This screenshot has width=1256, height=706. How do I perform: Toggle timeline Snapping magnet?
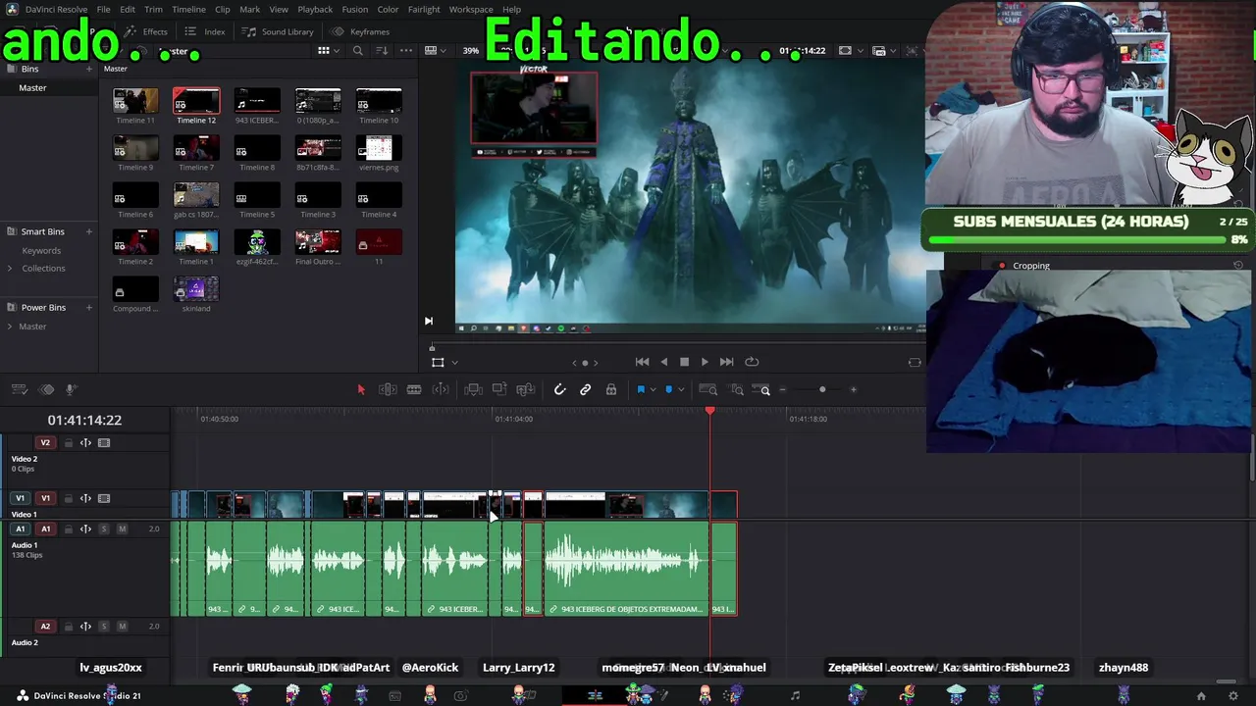pos(559,389)
